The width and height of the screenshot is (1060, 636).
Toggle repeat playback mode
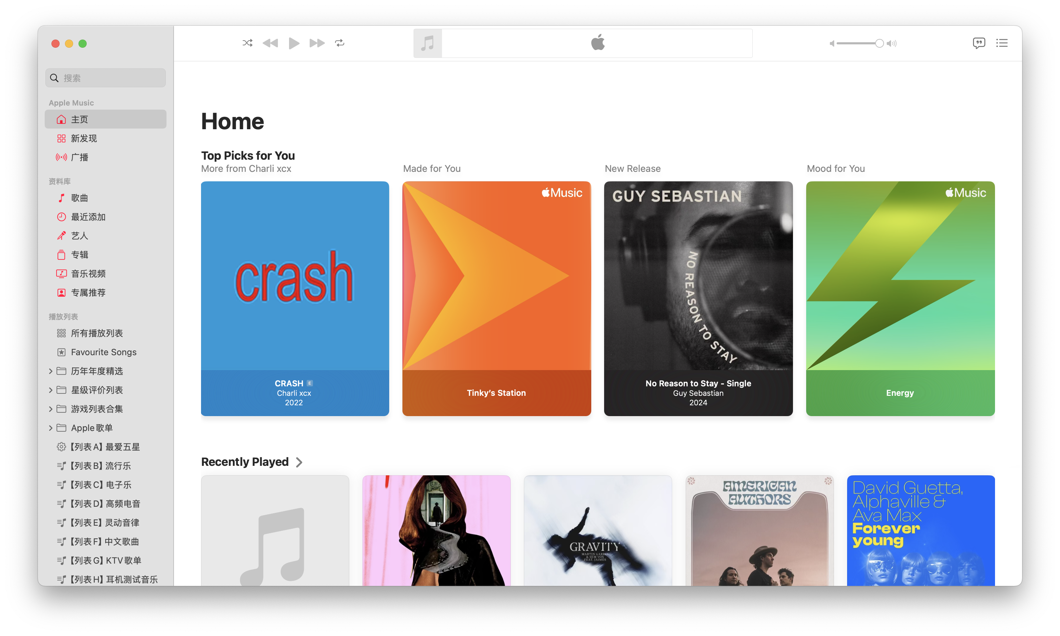click(339, 43)
